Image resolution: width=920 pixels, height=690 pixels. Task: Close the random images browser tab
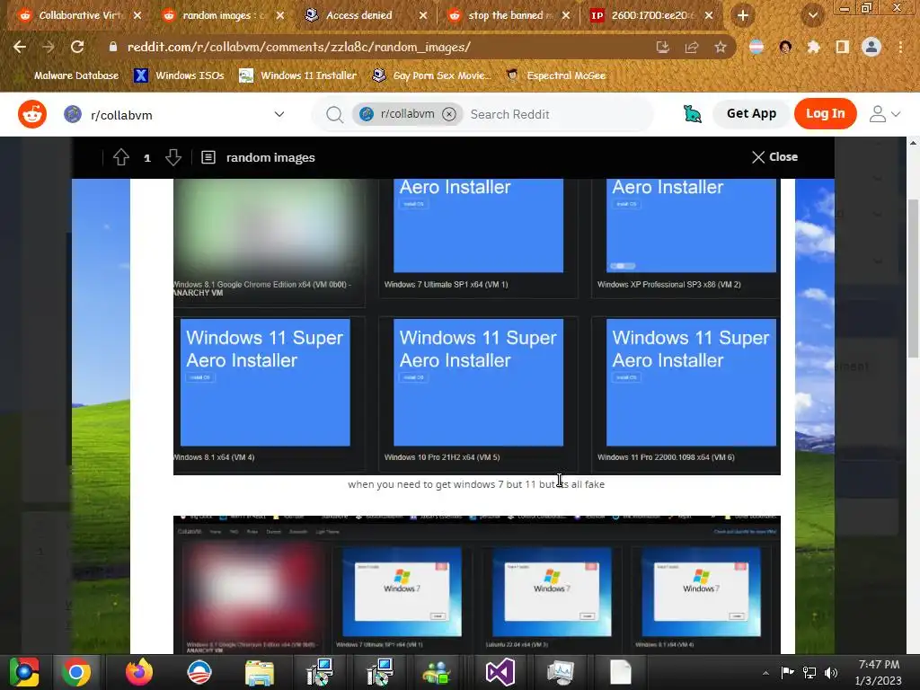[280, 15]
